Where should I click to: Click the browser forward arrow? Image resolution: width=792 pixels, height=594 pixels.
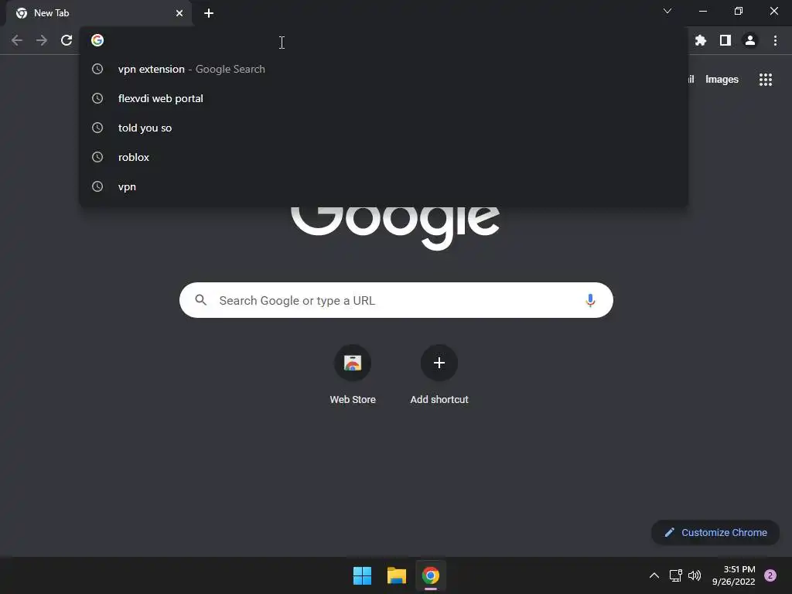(42, 40)
